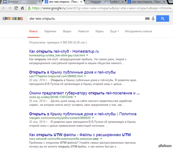Click the browser back arrow
The width and height of the screenshot is (173, 149).
(3, 8)
